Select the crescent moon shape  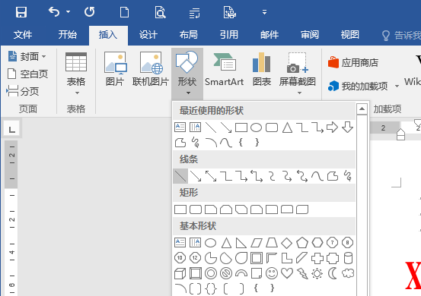(333, 273)
